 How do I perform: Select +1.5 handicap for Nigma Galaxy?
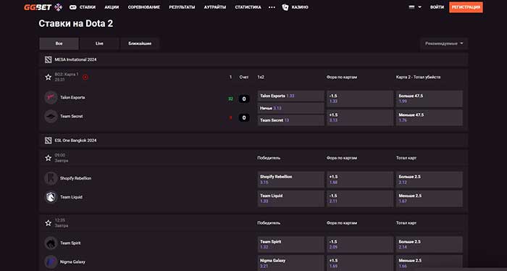tap(360, 263)
